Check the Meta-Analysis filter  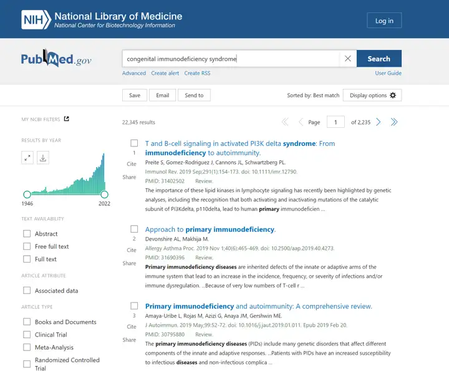point(27,347)
